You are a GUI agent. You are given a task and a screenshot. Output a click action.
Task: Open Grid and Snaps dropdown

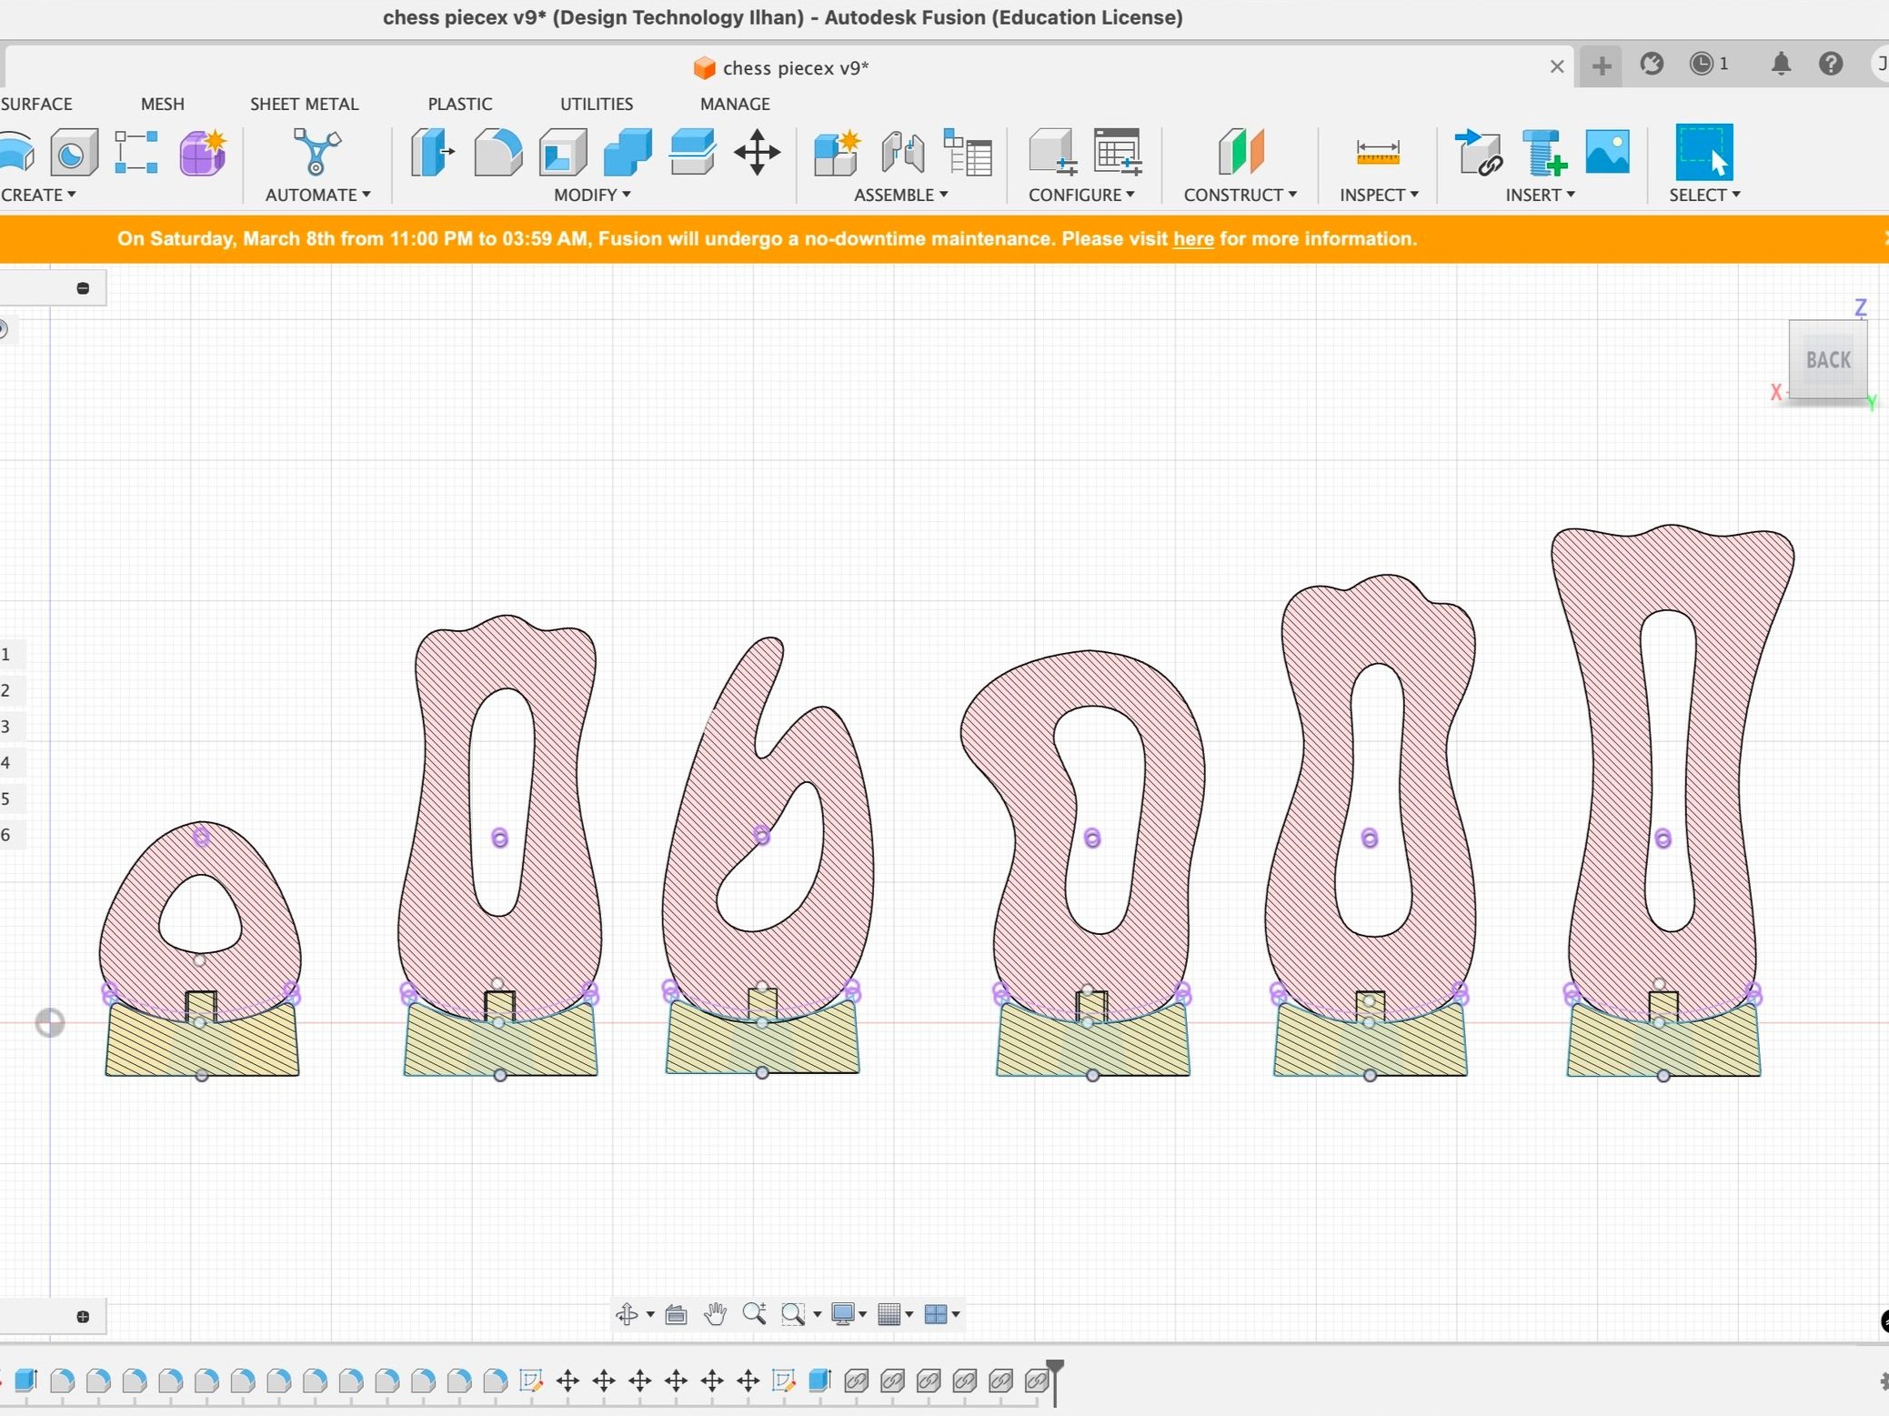pyautogui.click(x=896, y=1314)
